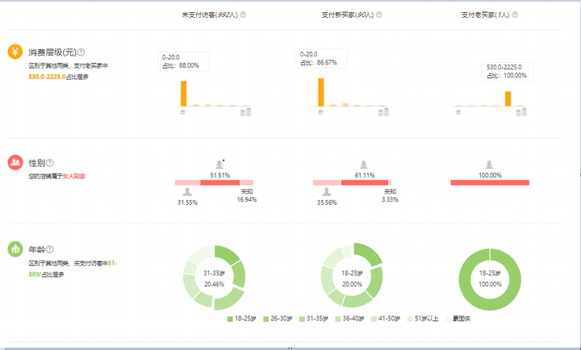The width and height of the screenshot is (581, 350).
Task: Select the tall orange bar in 未支付访客 spending chart
Action: [184, 94]
